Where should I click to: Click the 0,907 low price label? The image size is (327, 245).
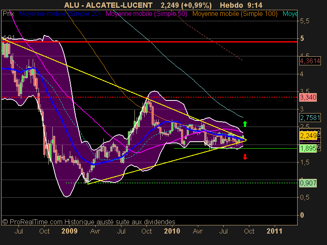click(x=308, y=183)
